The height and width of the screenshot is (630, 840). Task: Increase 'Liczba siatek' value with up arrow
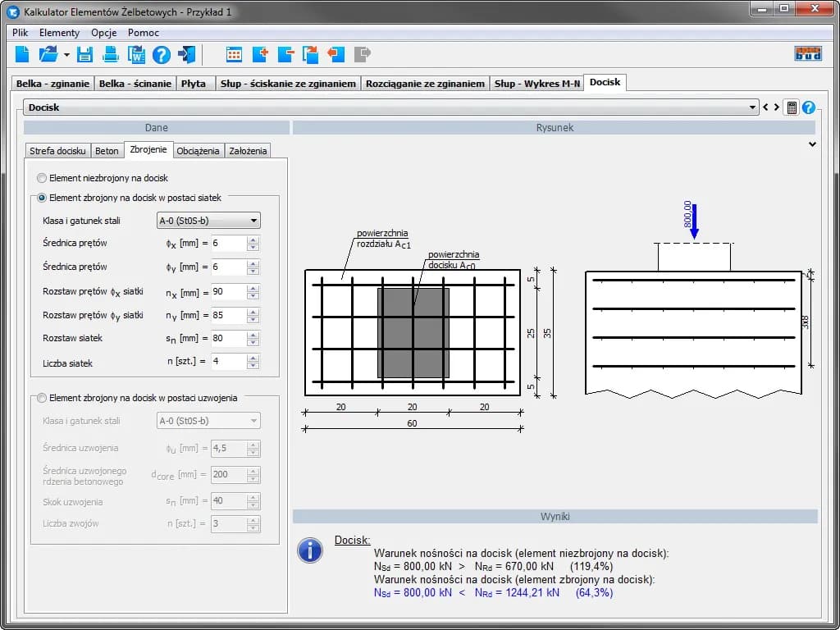pos(253,358)
